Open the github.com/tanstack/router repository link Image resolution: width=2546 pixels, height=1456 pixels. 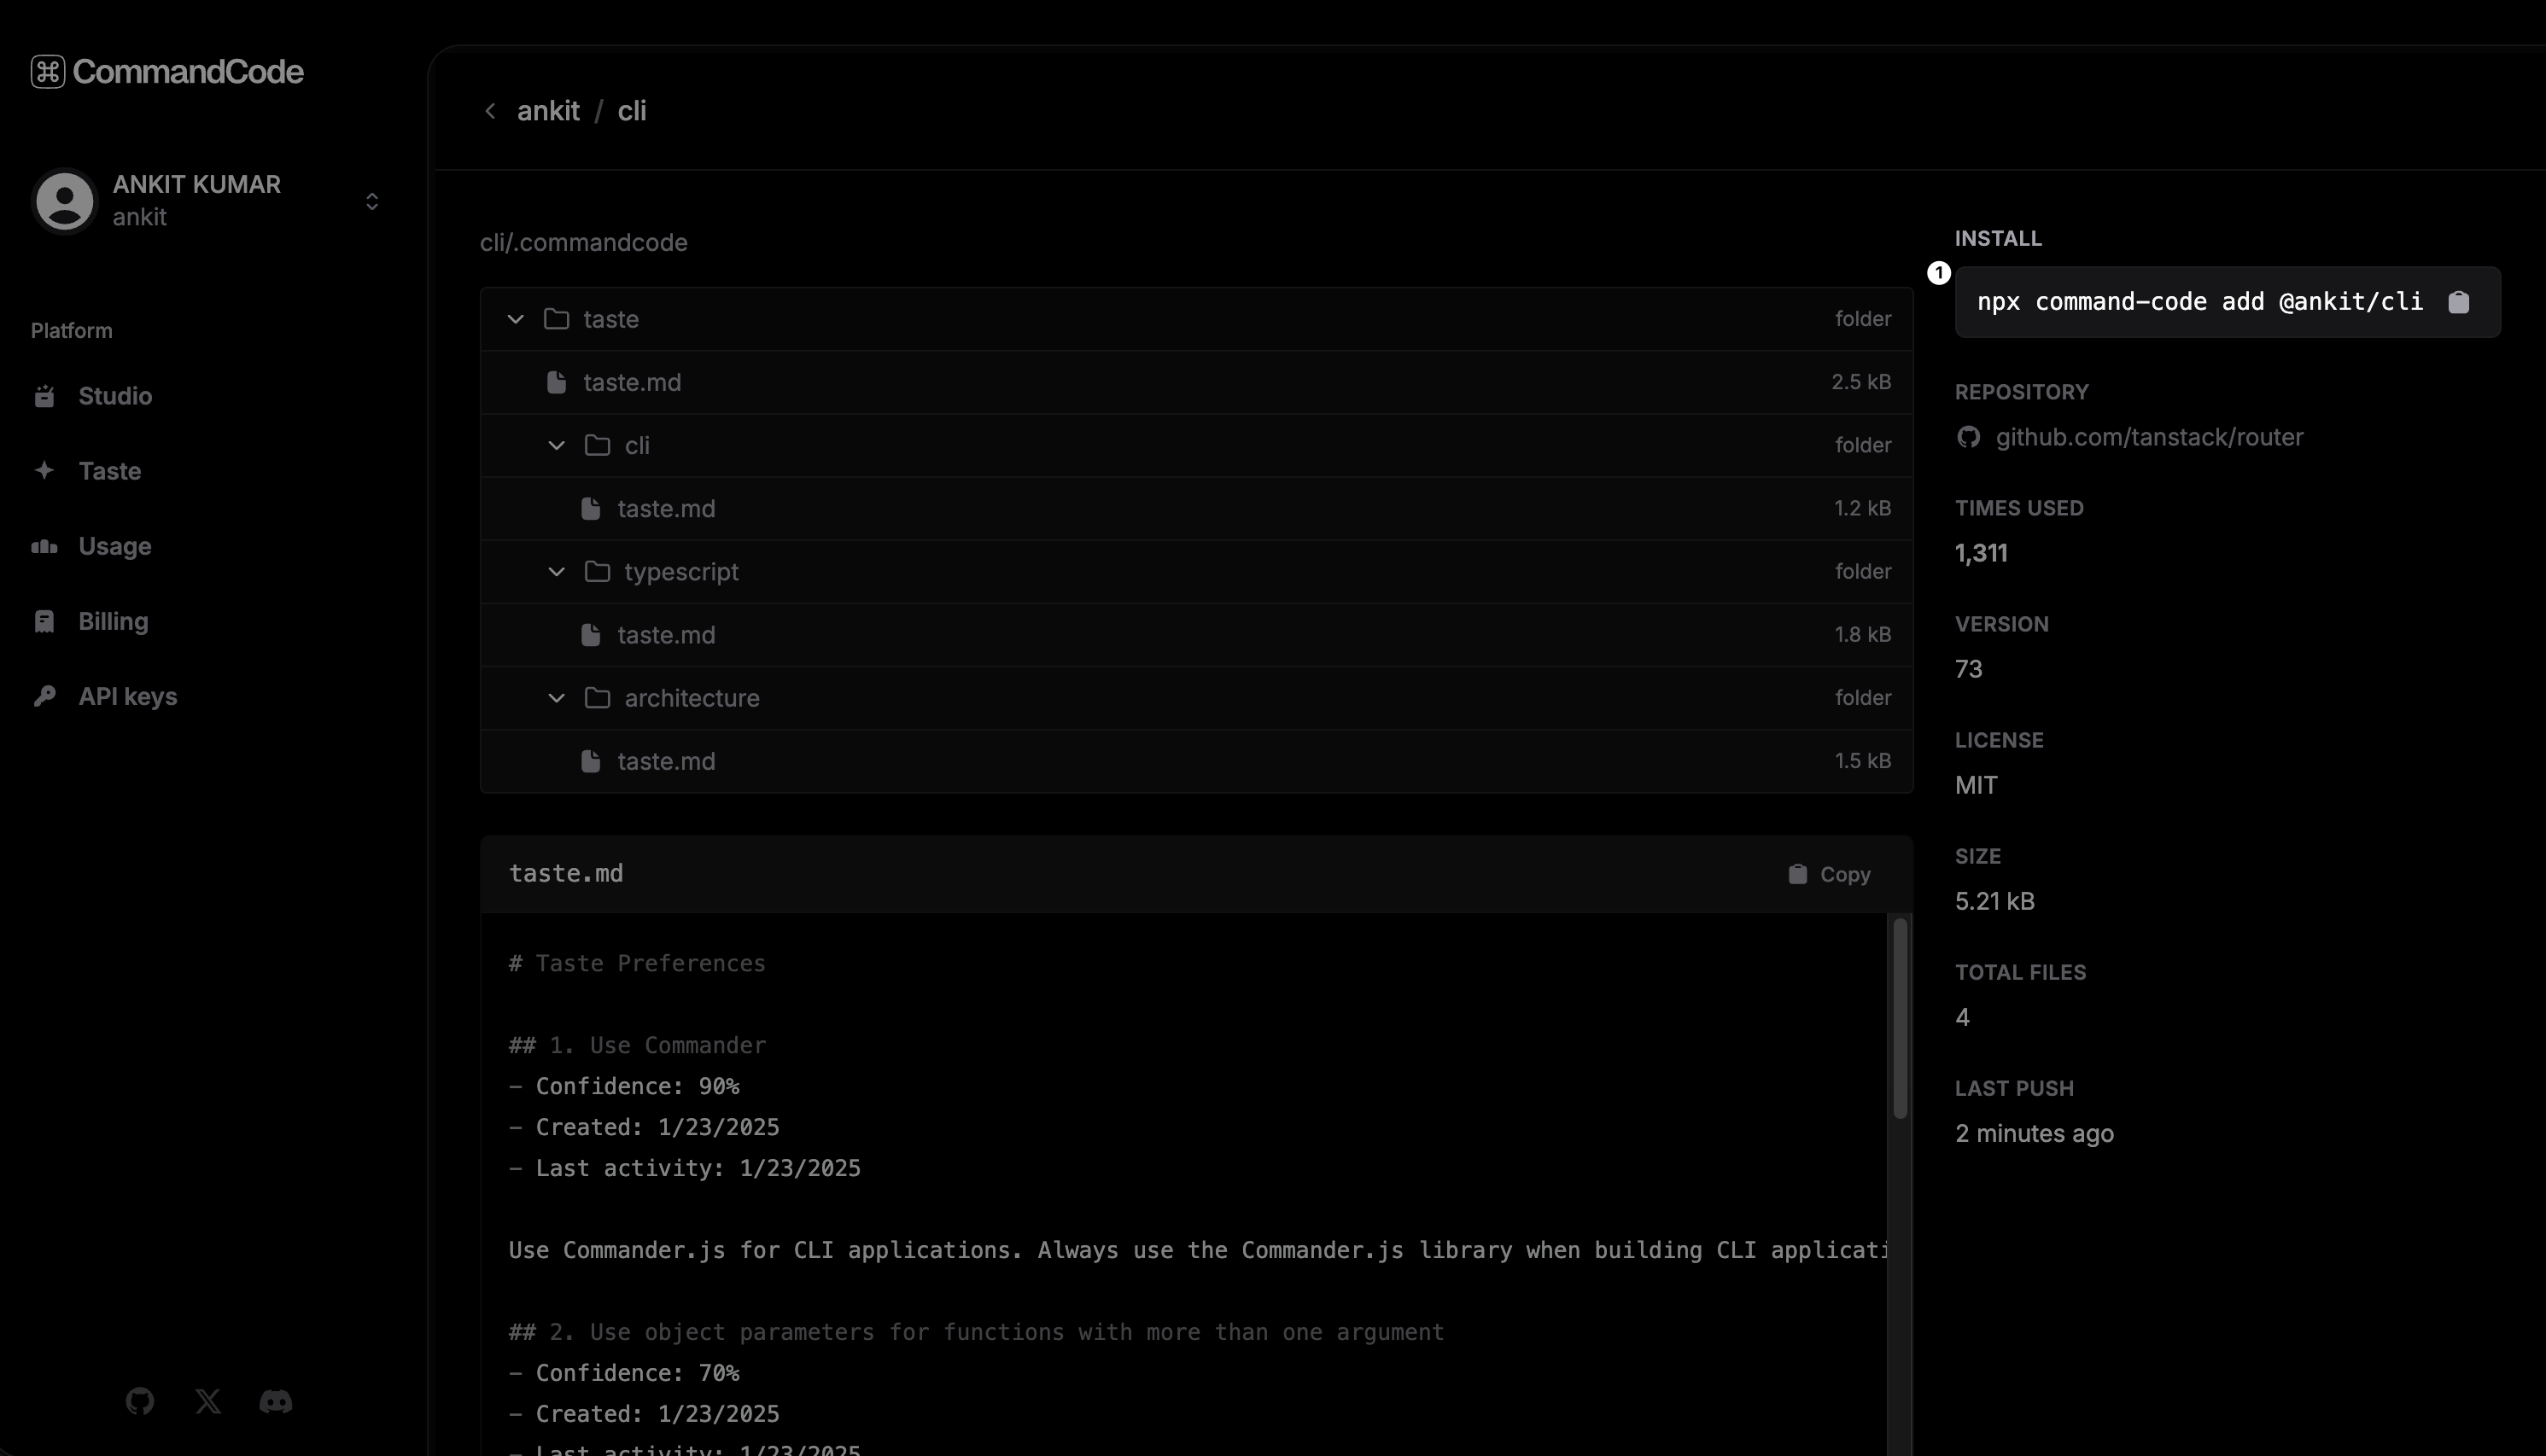pyautogui.click(x=2149, y=437)
